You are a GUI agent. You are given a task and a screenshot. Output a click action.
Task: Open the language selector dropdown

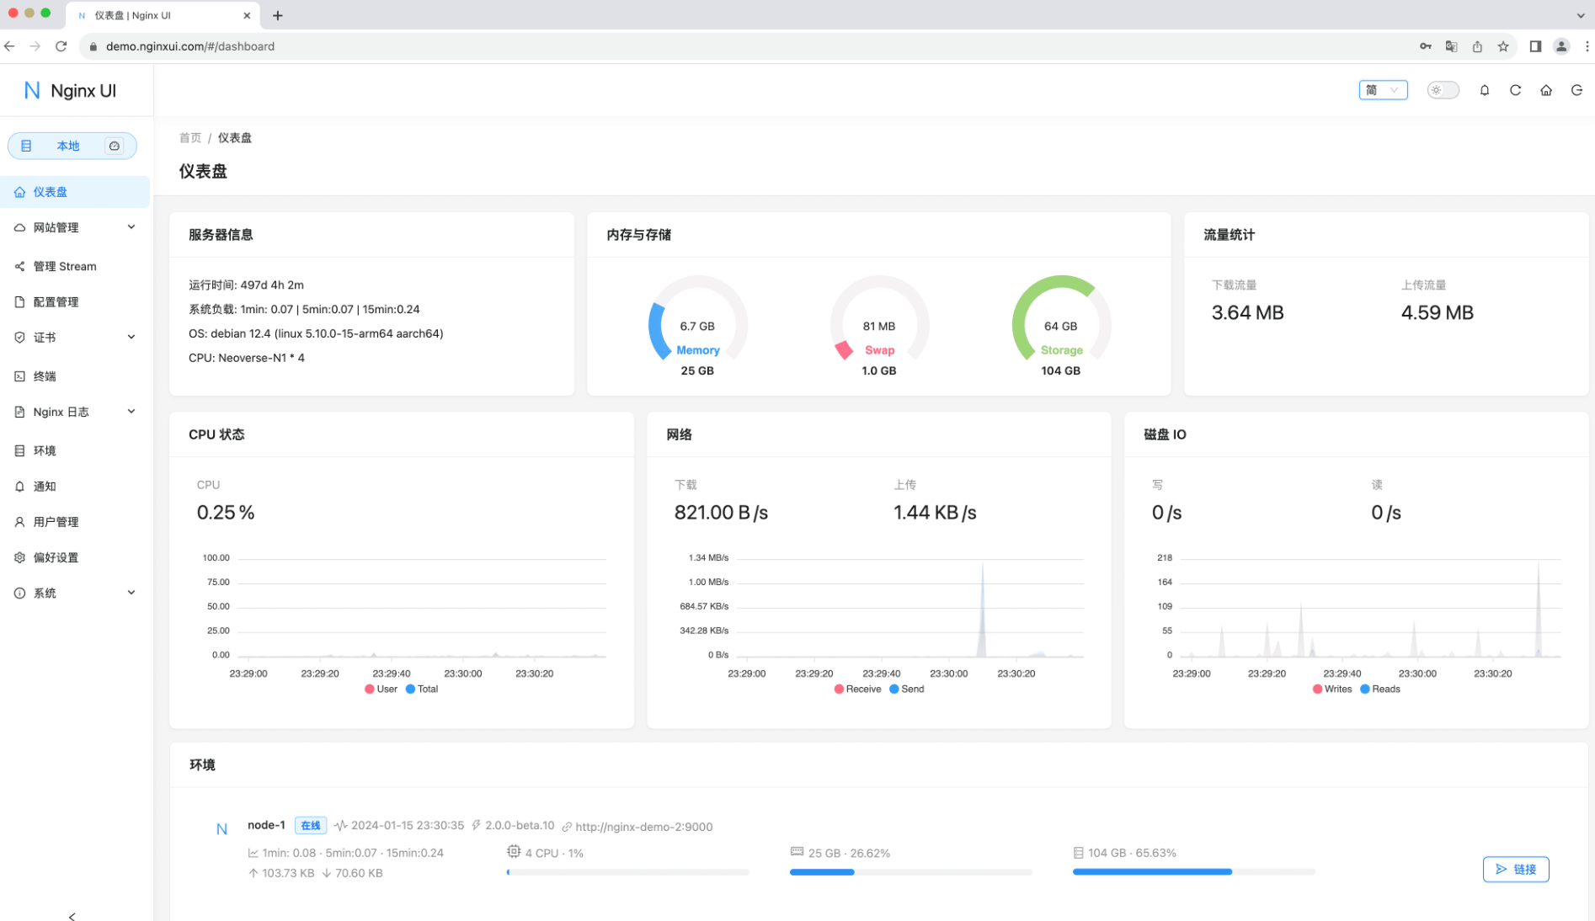[x=1383, y=90]
